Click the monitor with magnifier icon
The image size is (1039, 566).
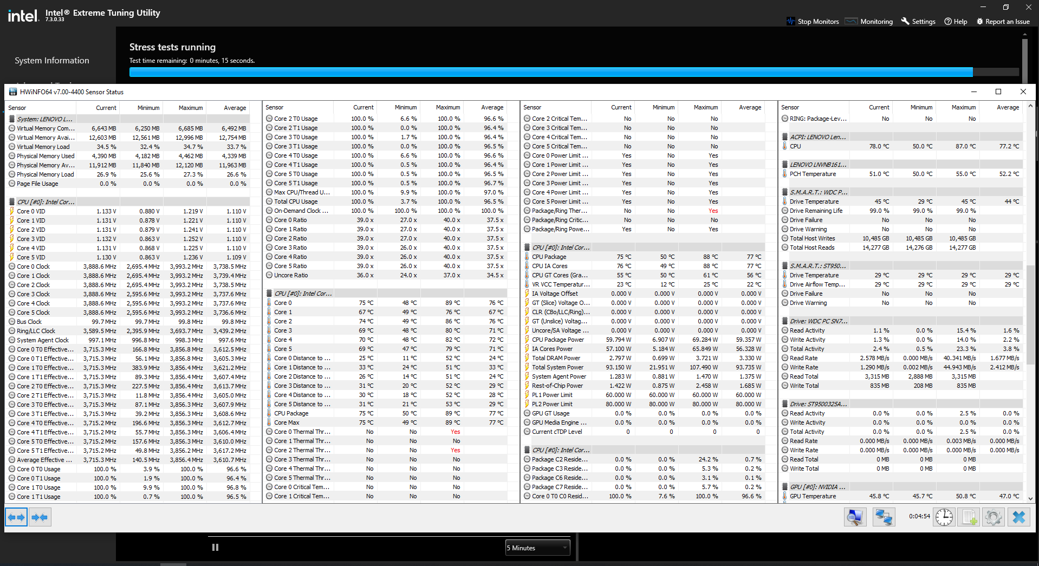tap(855, 517)
